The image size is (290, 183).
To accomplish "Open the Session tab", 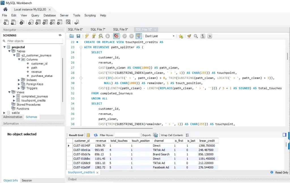I will 27,180.
